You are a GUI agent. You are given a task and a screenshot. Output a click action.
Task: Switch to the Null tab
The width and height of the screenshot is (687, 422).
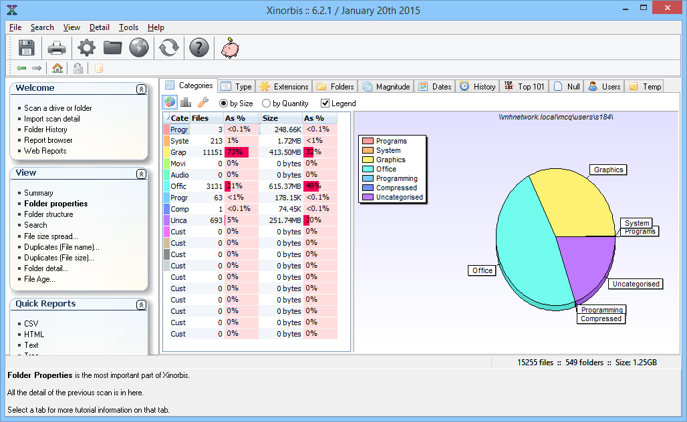567,87
